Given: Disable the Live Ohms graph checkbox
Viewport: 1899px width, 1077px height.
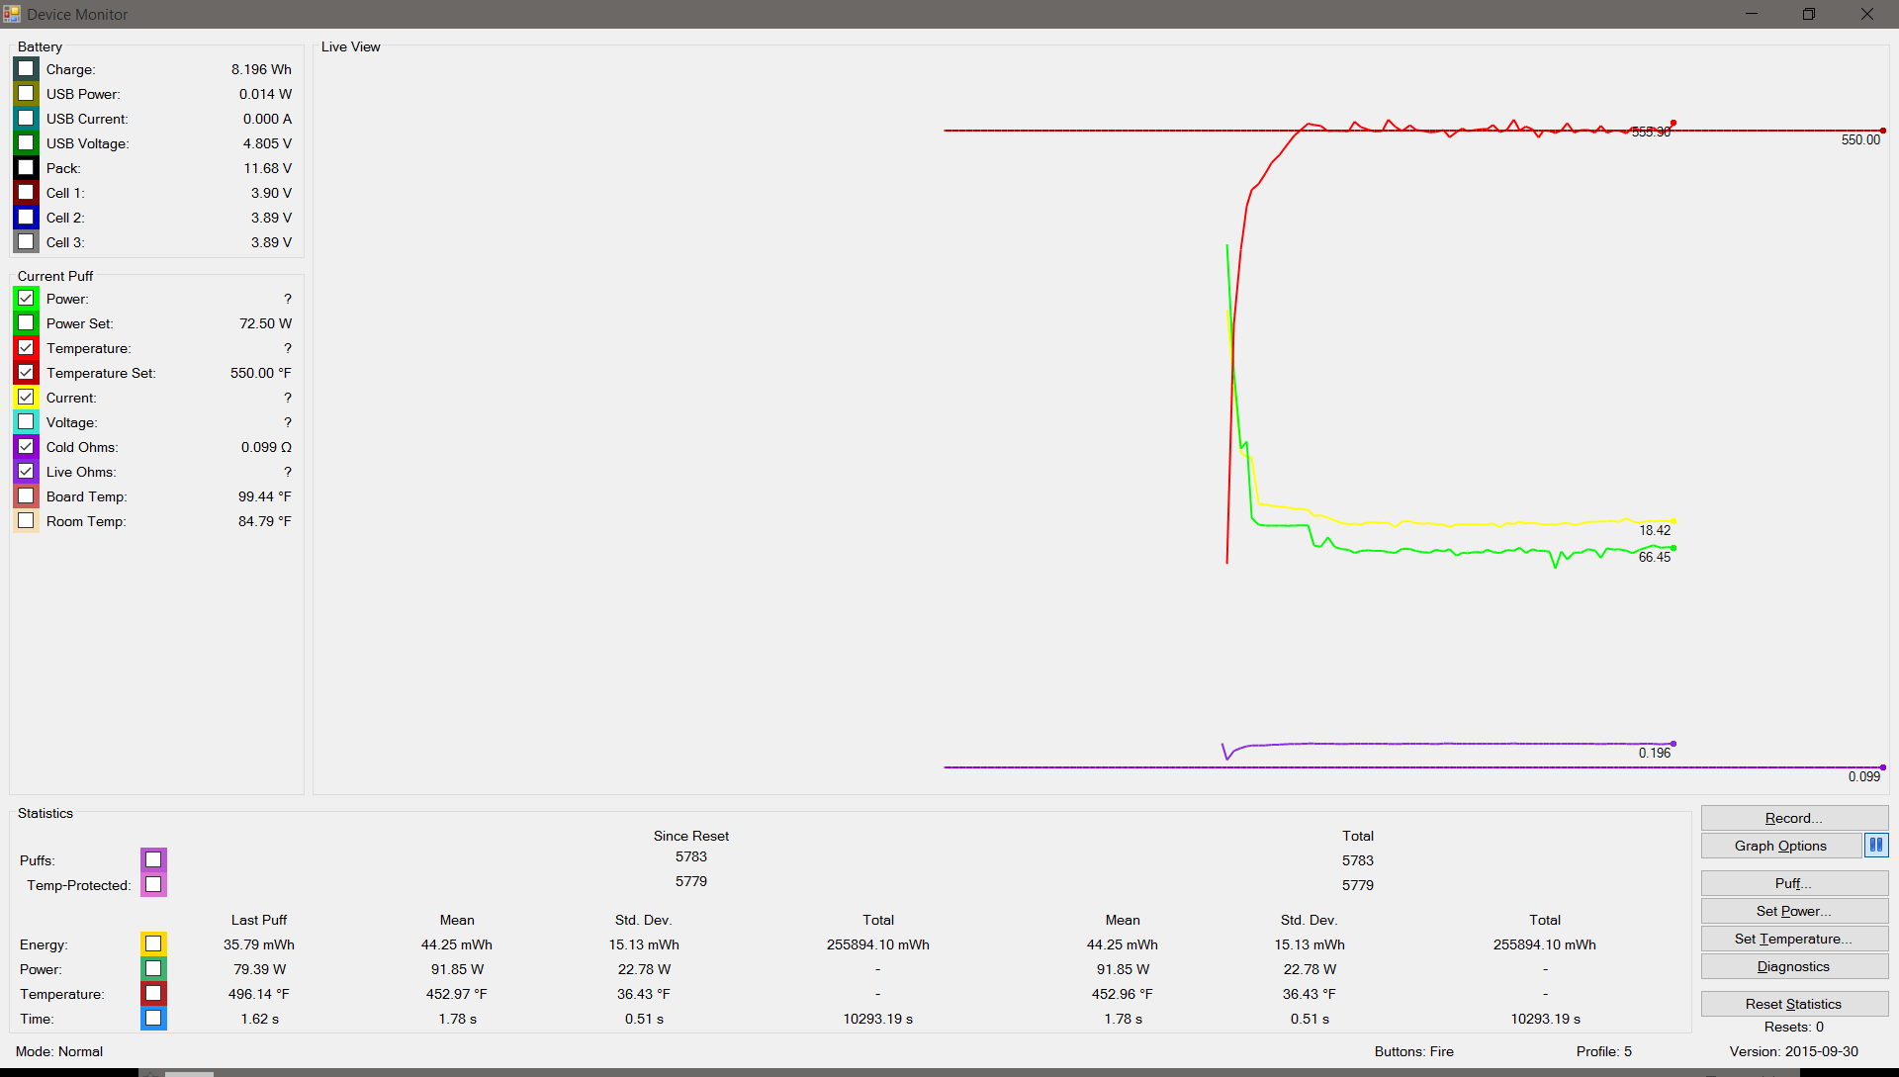Looking at the screenshot, I should point(27,472).
